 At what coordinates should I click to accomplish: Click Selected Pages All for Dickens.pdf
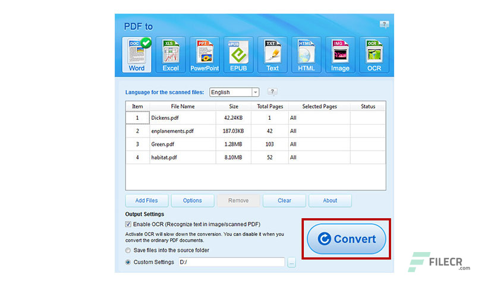319,118
